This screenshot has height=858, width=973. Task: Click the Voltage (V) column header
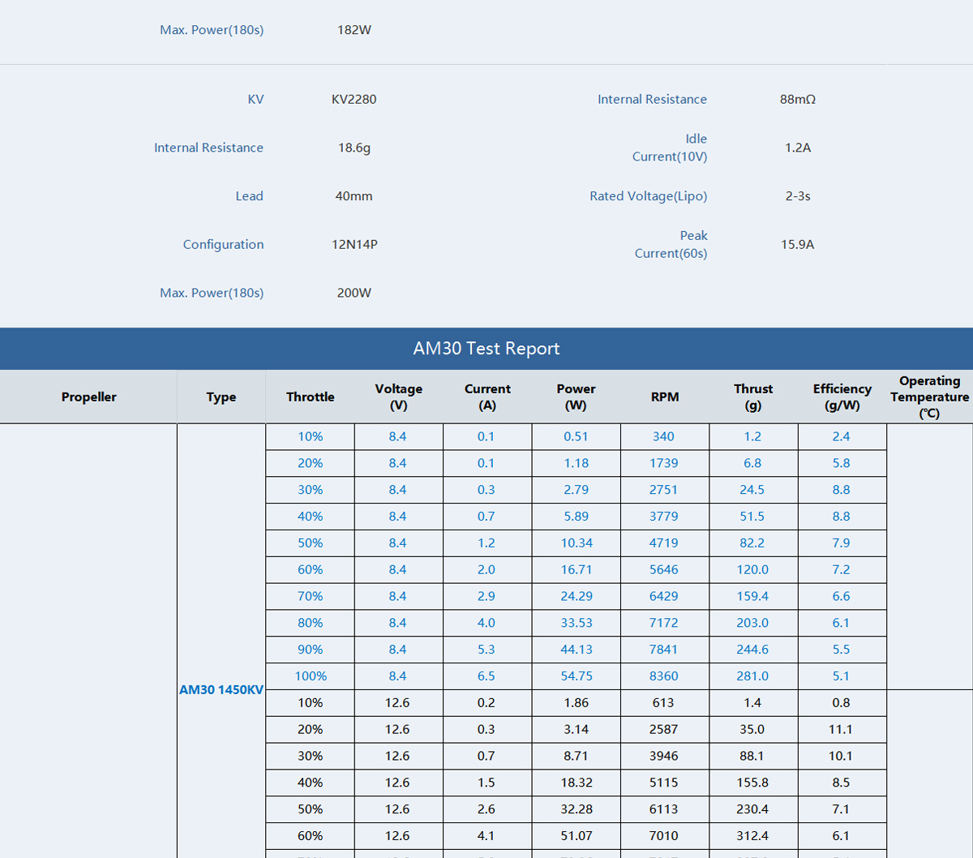coord(399,397)
